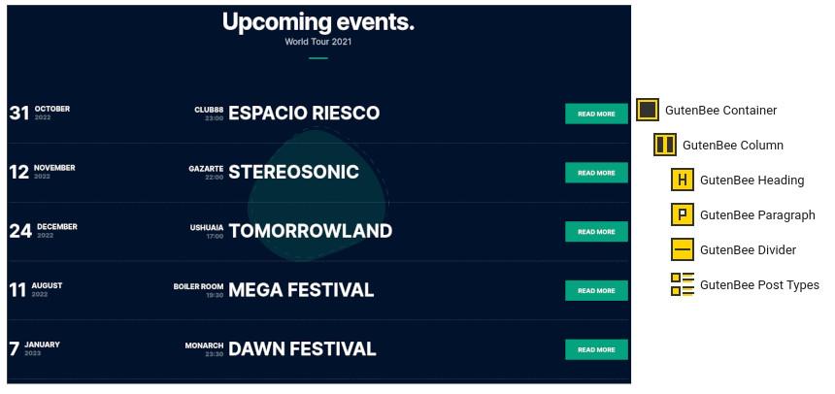Open Read More for Espacio Riesco
The image size is (835, 394).
[x=596, y=114]
